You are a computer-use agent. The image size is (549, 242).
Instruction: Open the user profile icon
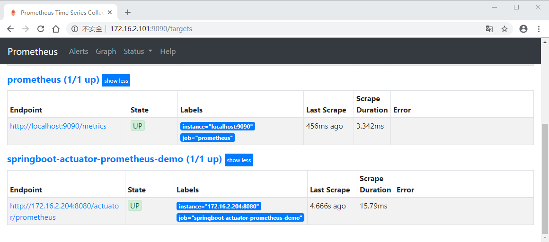523,29
